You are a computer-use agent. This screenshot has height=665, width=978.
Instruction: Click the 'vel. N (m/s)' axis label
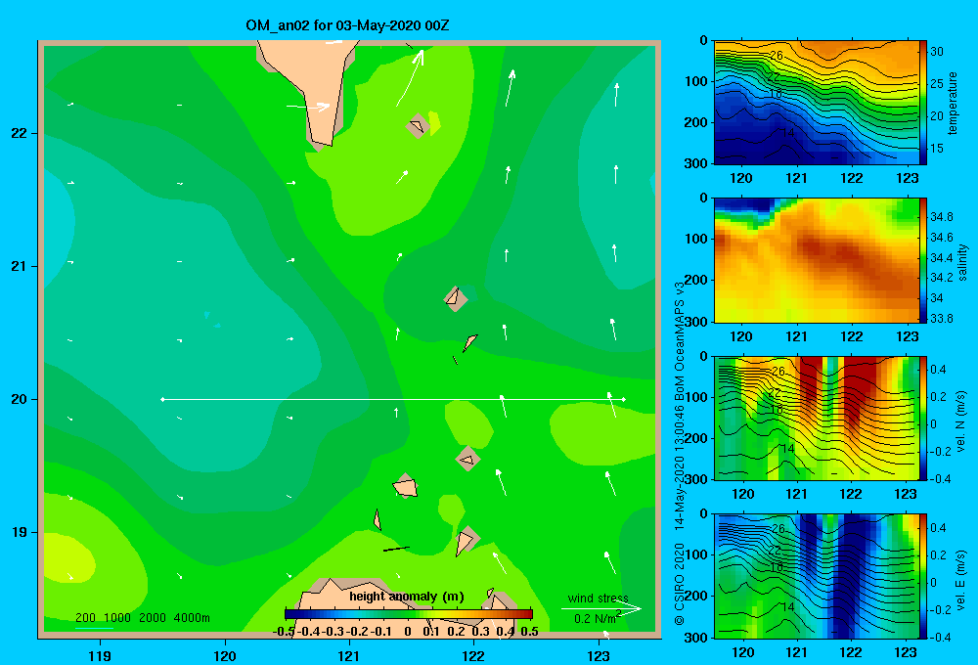click(x=961, y=421)
